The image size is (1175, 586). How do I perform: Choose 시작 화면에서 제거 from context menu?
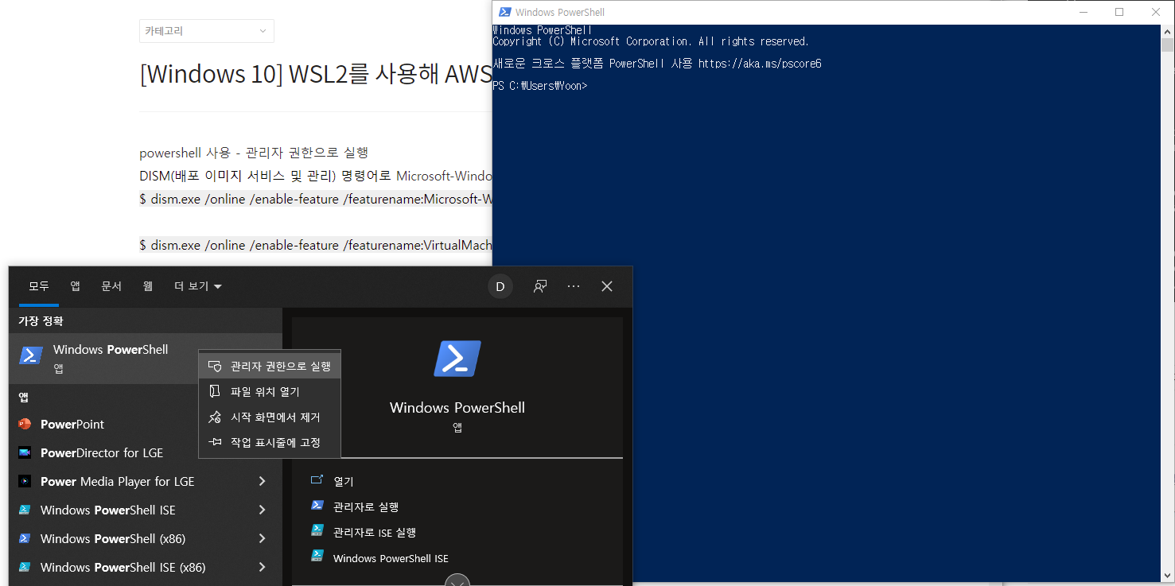click(270, 417)
